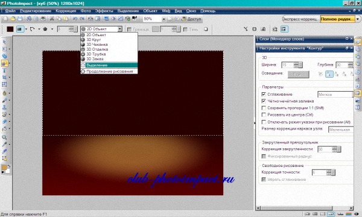This screenshot has height=217, width=362.
Task: Enable Рисовать из центра (Ctrl) checkbox
Action: click(264, 115)
